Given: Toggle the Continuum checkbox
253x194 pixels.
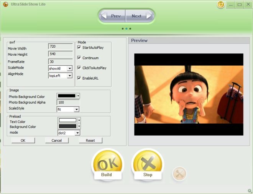Looking at the screenshot, I should 79,58.
